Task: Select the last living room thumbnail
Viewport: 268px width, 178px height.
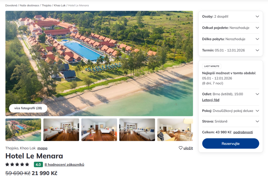Action: tap(175, 130)
